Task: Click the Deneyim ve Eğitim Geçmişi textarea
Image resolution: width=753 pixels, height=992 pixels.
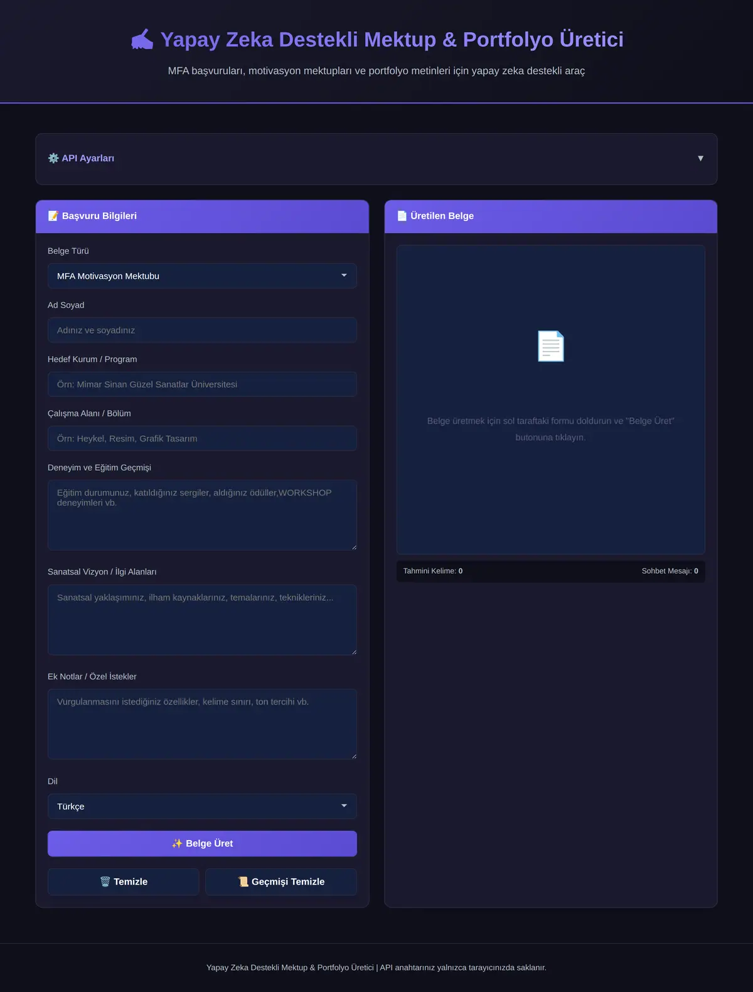Action: coord(202,515)
